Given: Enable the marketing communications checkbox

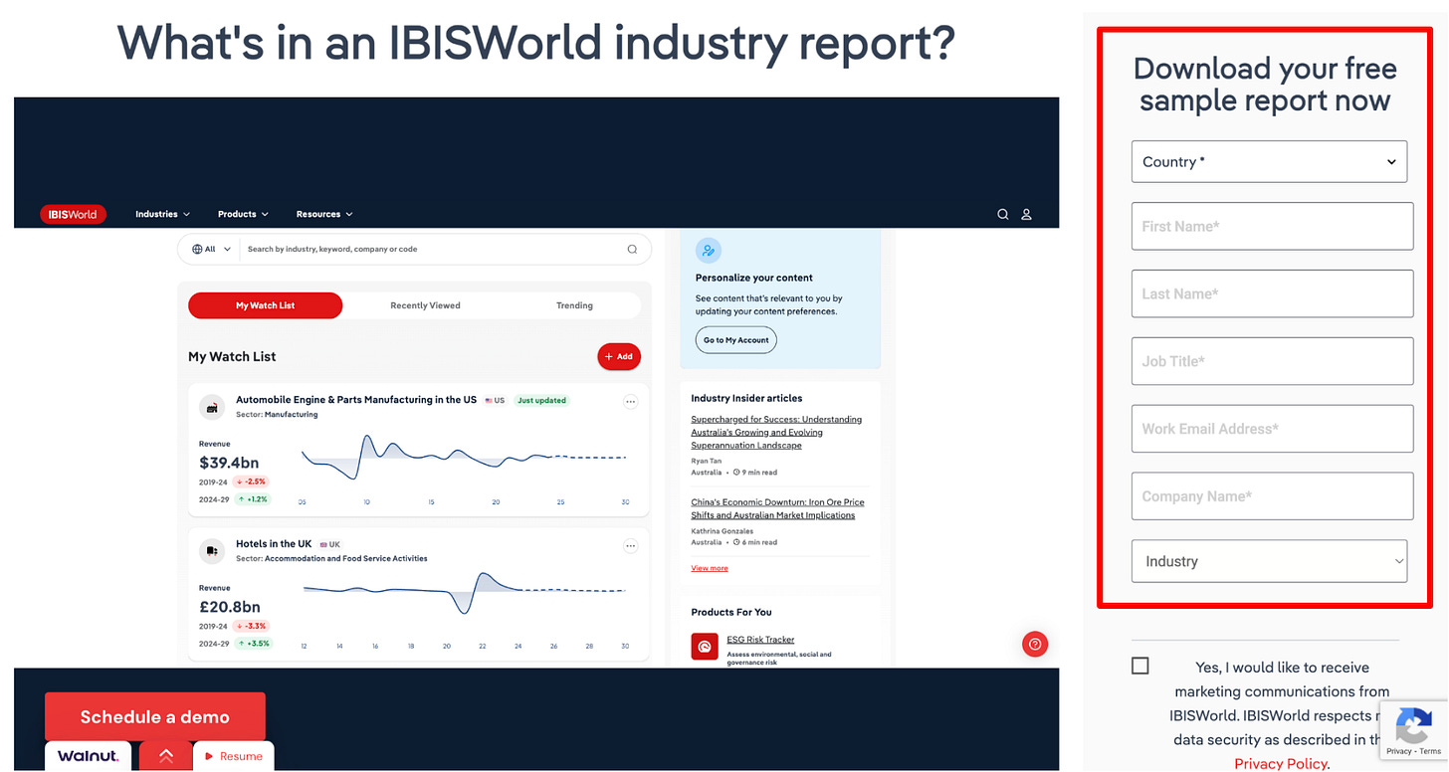Looking at the screenshot, I should pos(1140,666).
